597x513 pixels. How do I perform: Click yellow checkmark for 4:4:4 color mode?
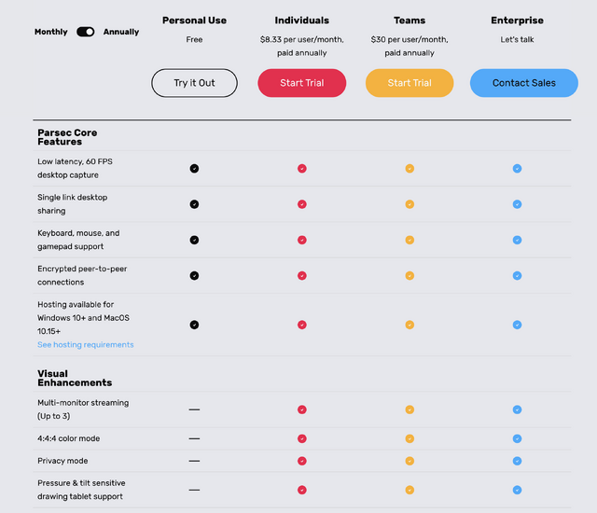(x=410, y=438)
